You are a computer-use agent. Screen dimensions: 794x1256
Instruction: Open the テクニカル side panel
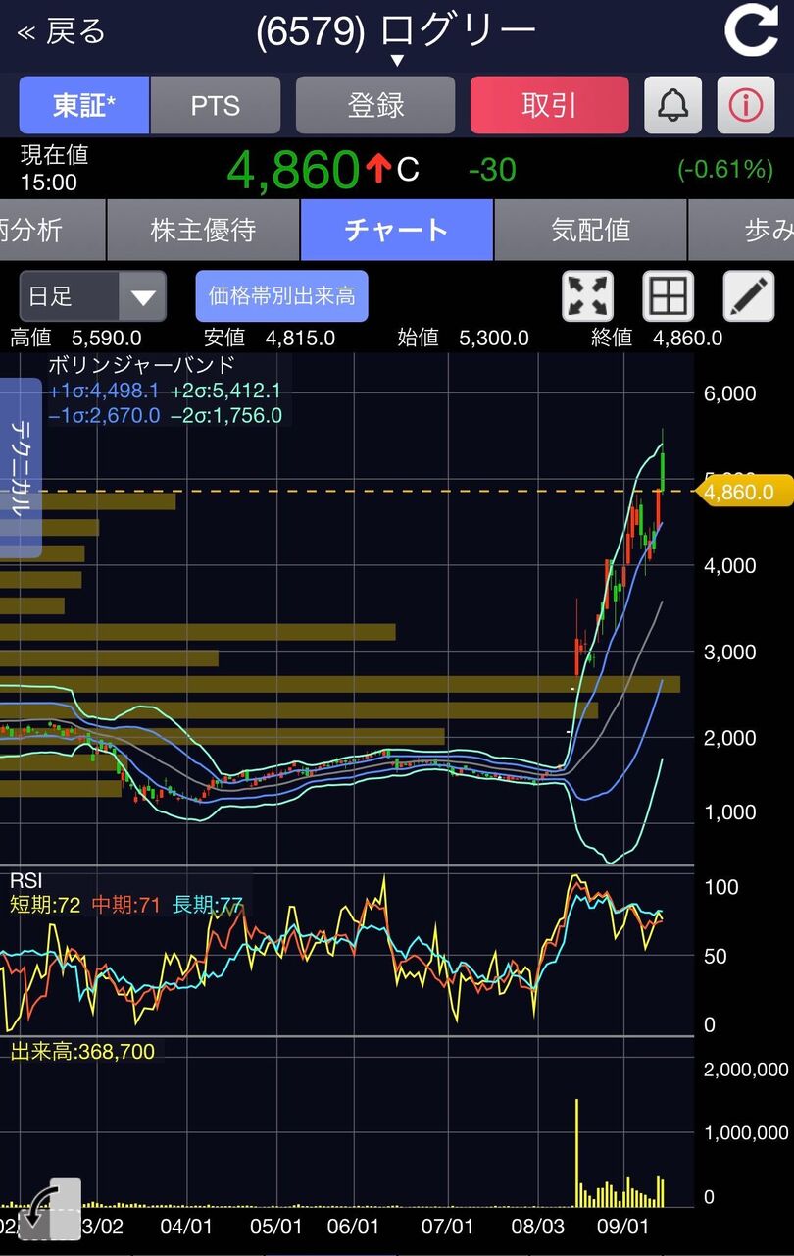click(21, 467)
